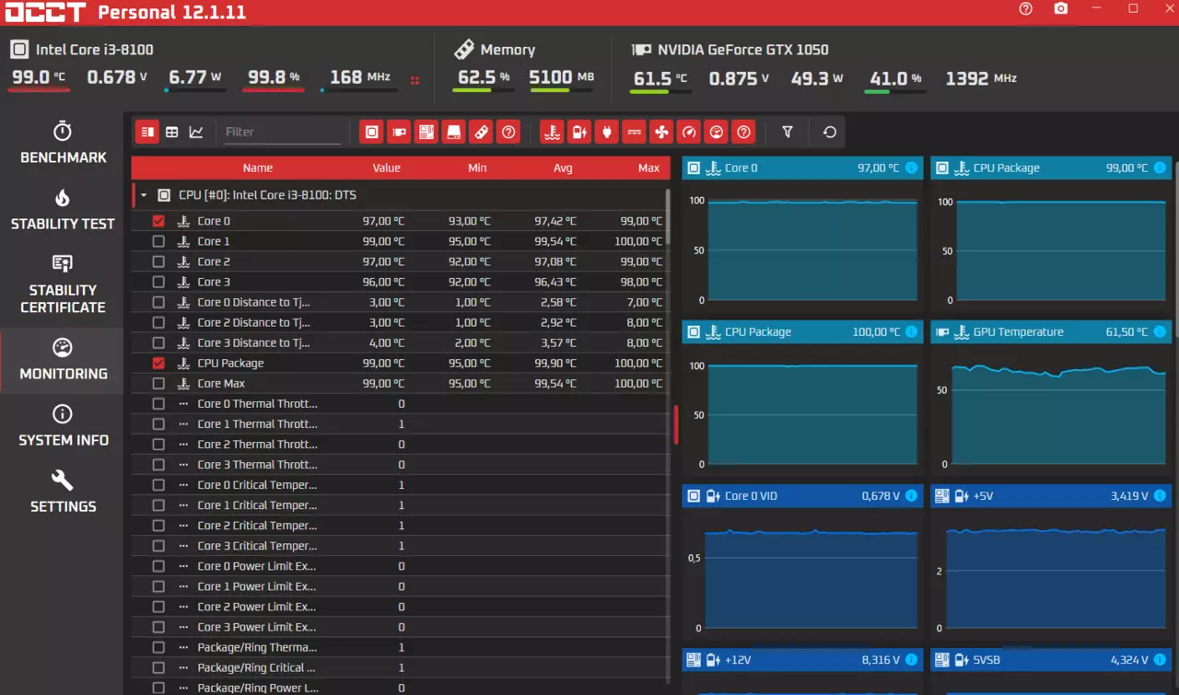Image resolution: width=1179 pixels, height=695 pixels.
Task: Open the Settings page
Action: tap(63, 492)
